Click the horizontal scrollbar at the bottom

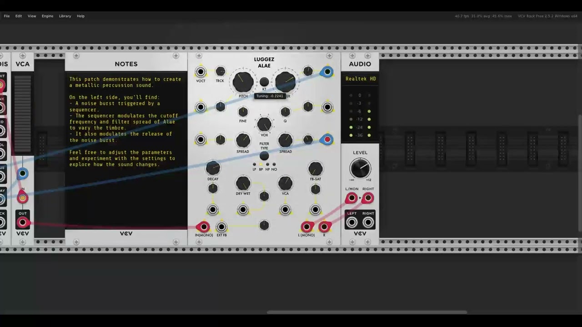coord(367,312)
